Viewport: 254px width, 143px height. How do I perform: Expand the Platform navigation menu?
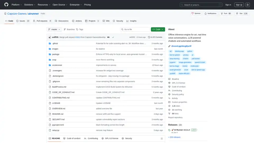pos(16,5)
